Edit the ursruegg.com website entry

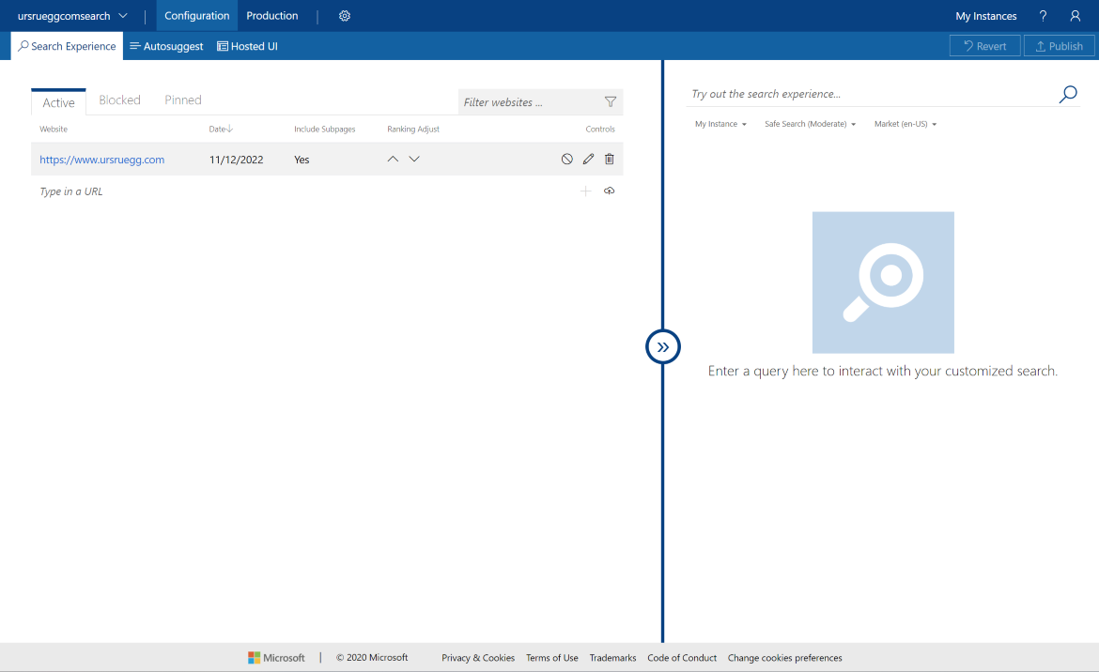[x=589, y=160]
